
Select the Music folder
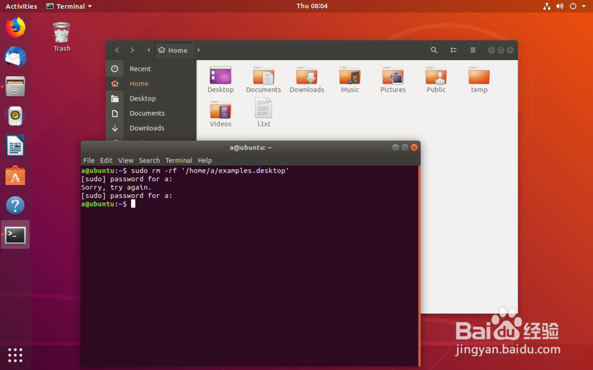pyautogui.click(x=350, y=79)
